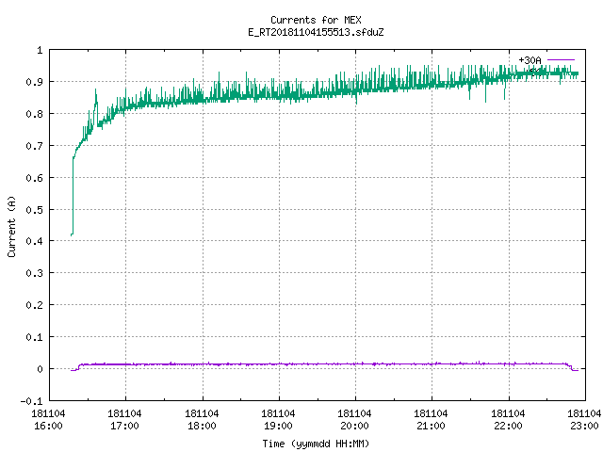Click the y-axis tick label '0.8'
The image size is (603, 452).
(x=34, y=114)
